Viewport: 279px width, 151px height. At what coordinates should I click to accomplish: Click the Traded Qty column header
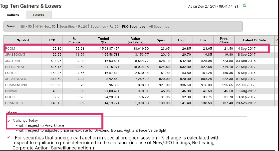[103, 40]
